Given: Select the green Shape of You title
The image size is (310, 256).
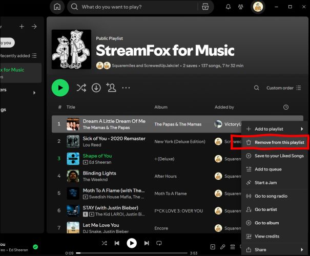Looking at the screenshot, I should point(97,156).
